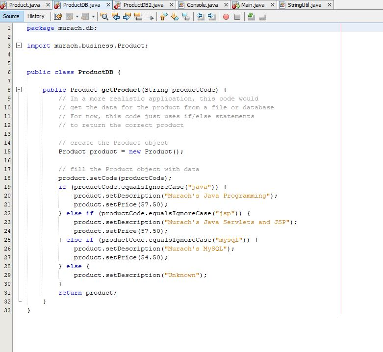
Task: Start macro recording with the red circle
Action: click(x=226, y=17)
